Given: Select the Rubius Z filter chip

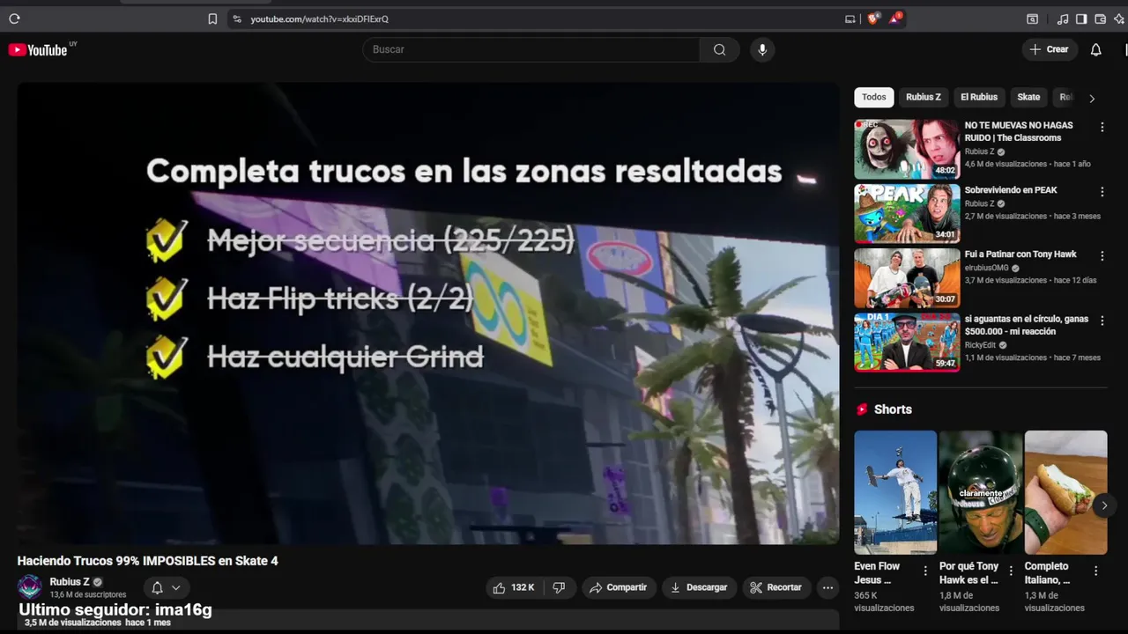Looking at the screenshot, I should pyautogui.click(x=924, y=97).
